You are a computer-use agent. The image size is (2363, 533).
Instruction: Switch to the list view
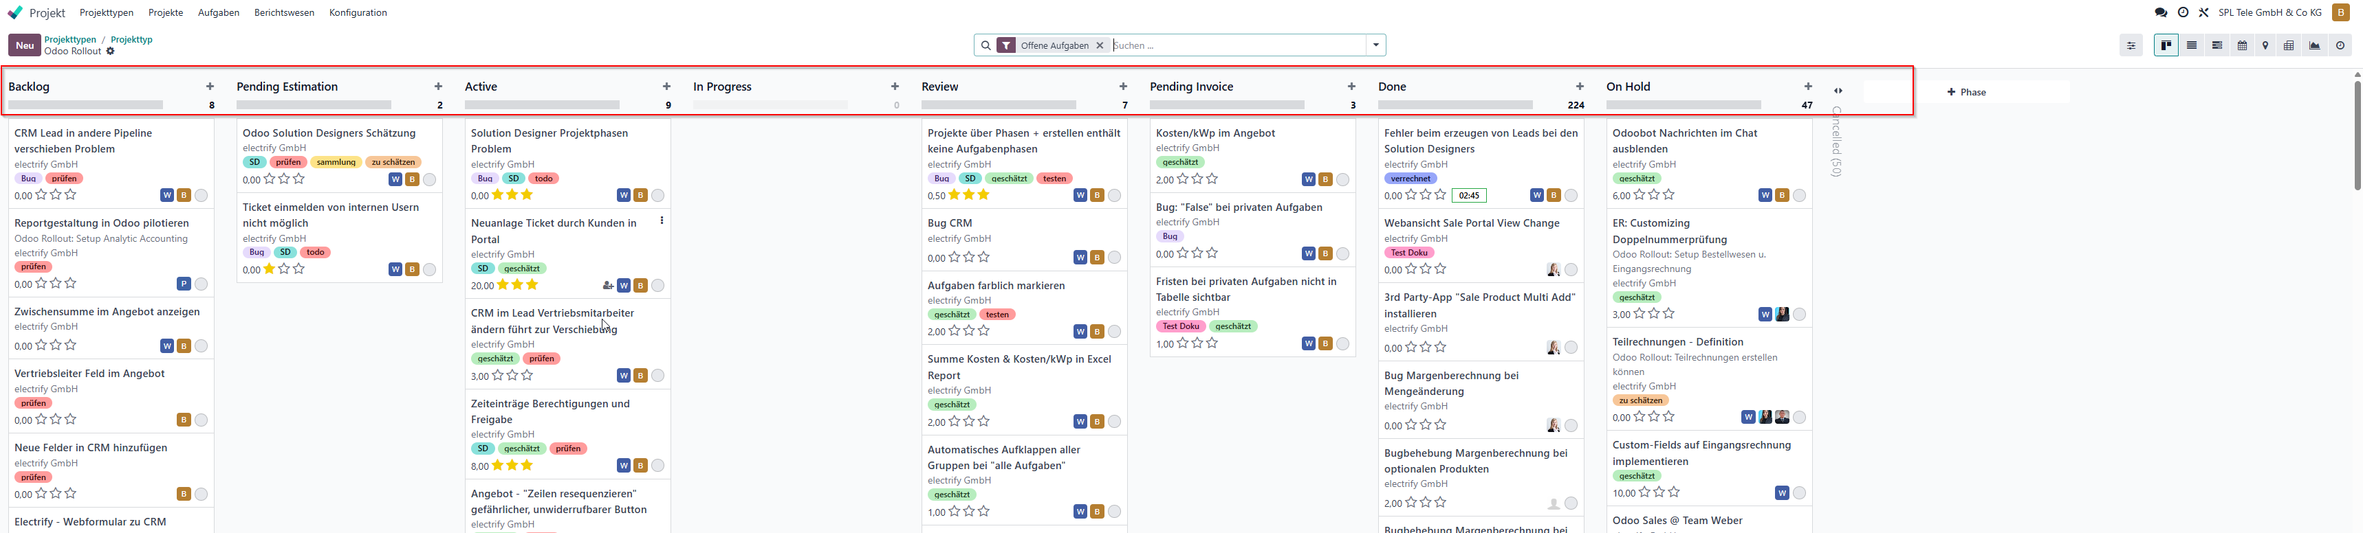pos(2192,45)
